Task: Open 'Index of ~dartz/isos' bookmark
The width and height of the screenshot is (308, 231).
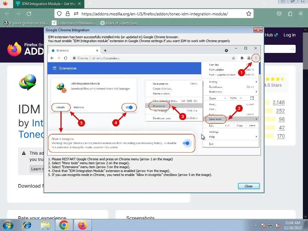Action: pos(119,23)
